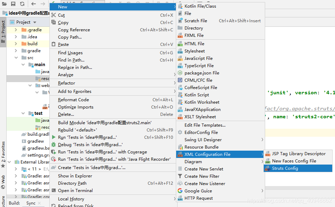Choose JSP Tag Library Descriptor

coord(298,153)
